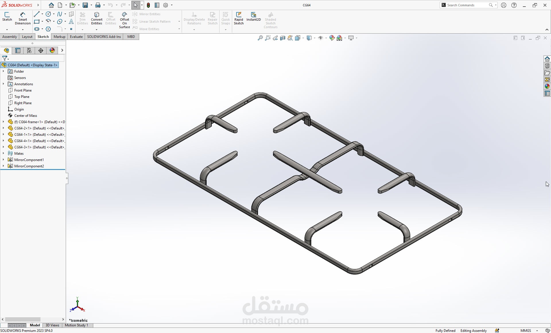Open the DimXpertManager crosshair tab
Image resolution: width=551 pixels, height=333 pixels.
click(41, 51)
